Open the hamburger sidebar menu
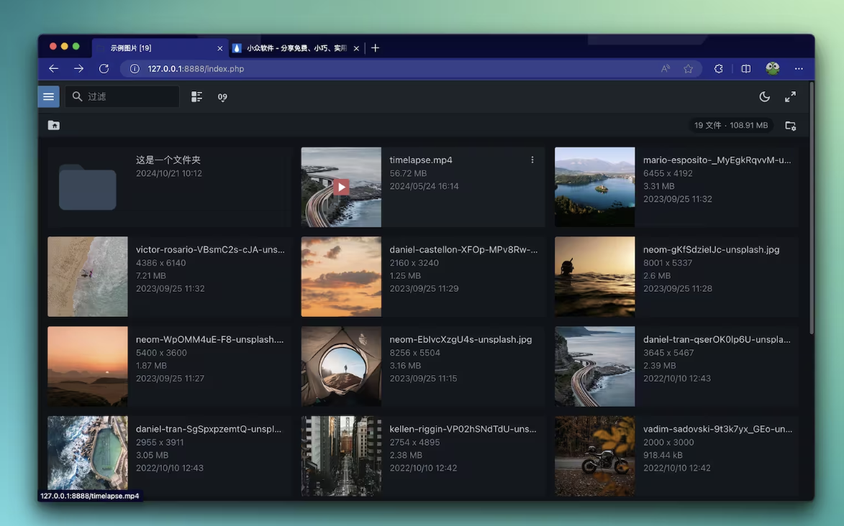Screen dimensions: 844x526 (48, 96)
